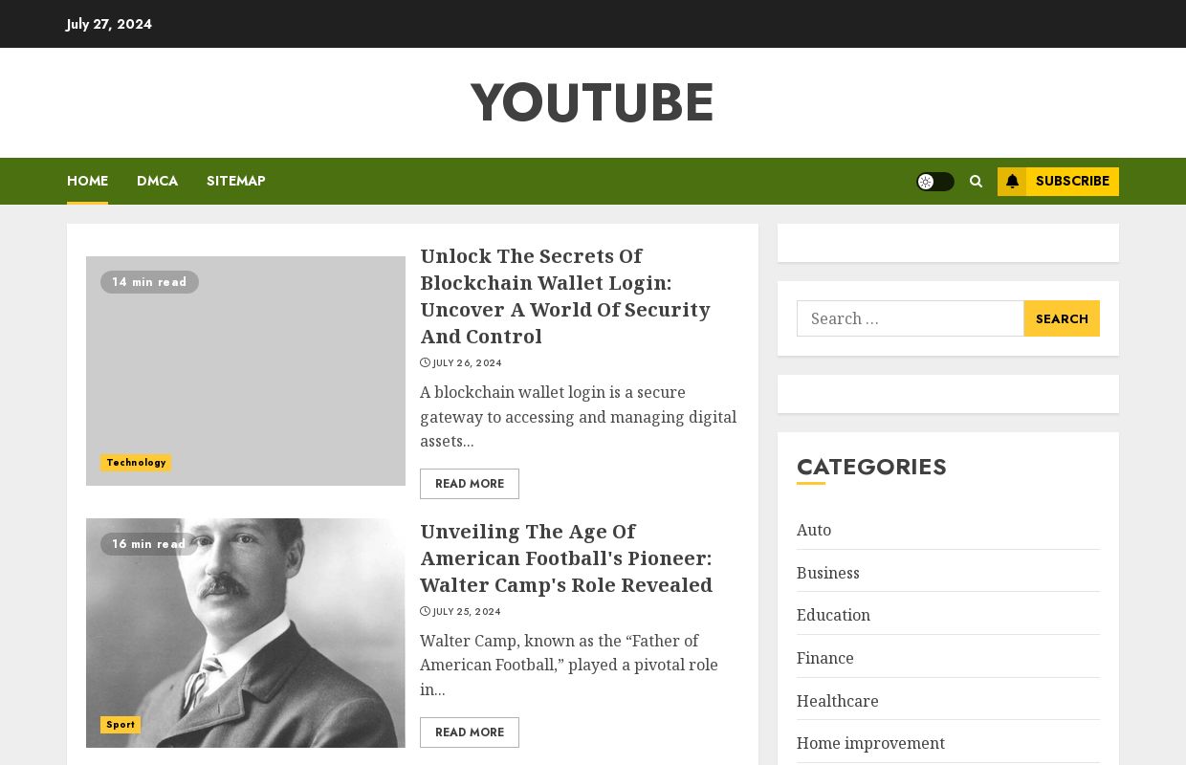Viewport: 1186px width, 765px height.
Task: Click the Categories heading
Action: tap(871, 467)
